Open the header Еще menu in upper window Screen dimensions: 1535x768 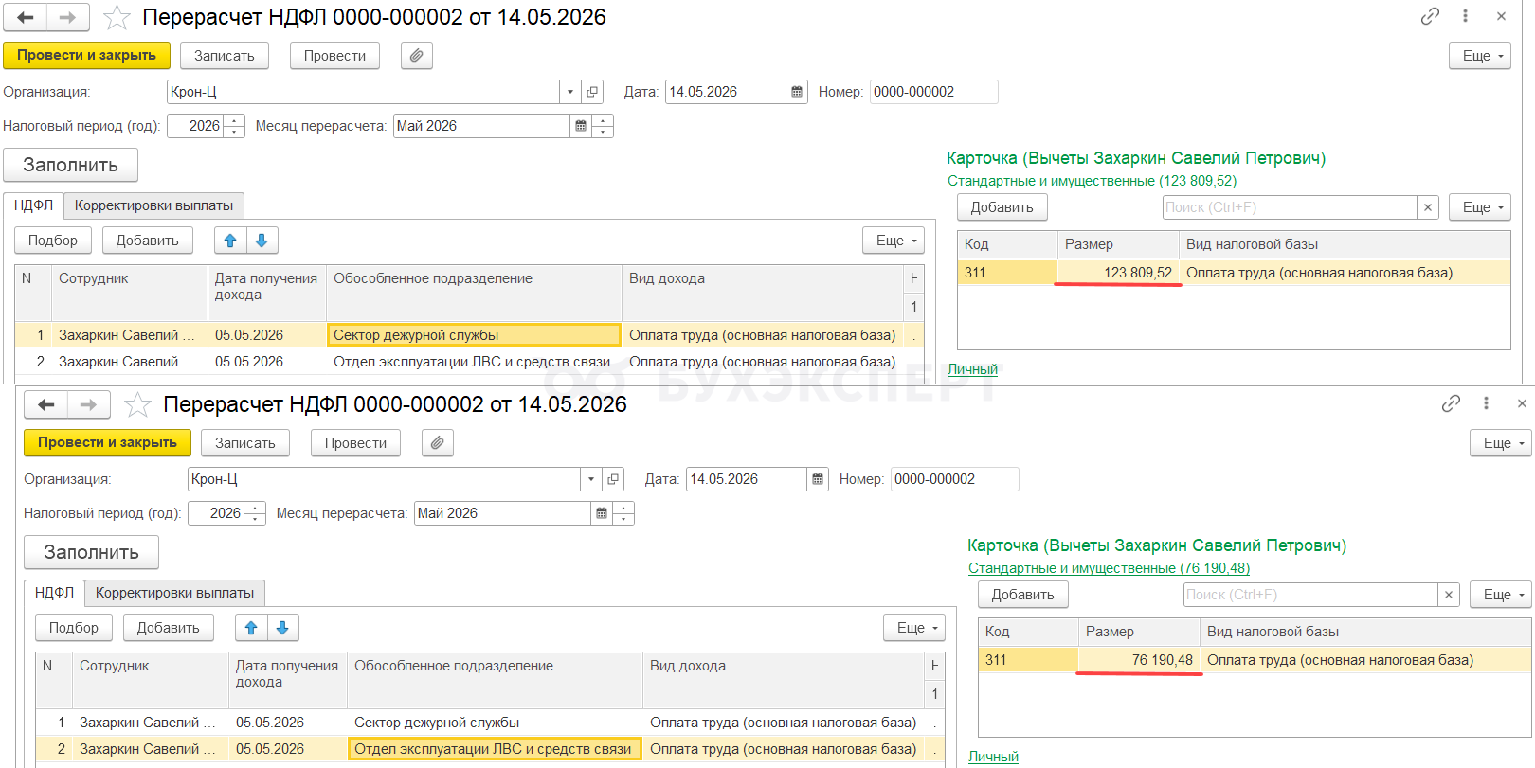click(1479, 56)
